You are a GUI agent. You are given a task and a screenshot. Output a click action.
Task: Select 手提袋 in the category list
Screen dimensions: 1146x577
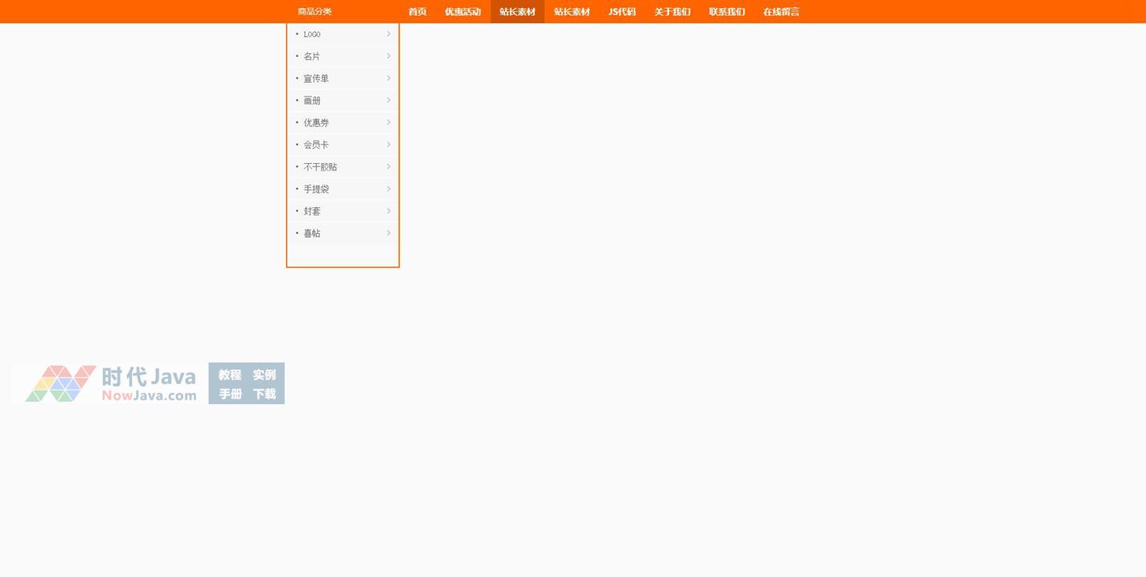[x=316, y=189]
